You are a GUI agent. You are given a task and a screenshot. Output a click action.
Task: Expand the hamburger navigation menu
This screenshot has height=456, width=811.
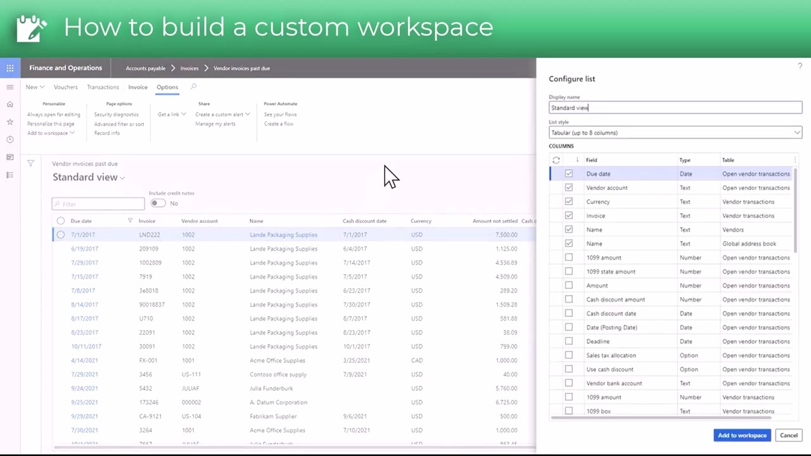click(x=10, y=87)
